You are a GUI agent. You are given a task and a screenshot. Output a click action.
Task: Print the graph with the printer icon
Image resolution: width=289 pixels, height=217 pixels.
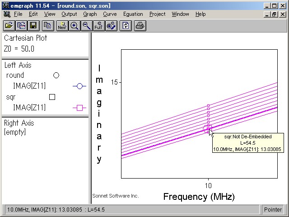click(x=140, y=26)
